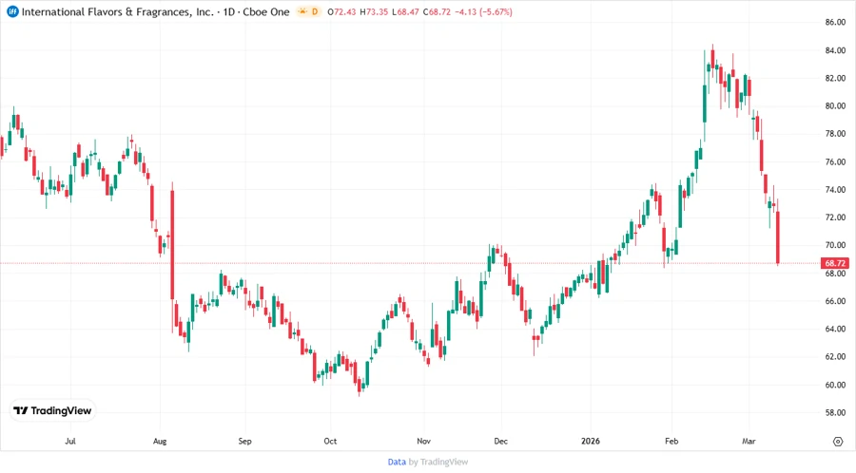Click the Mar time axis label

tap(749, 442)
